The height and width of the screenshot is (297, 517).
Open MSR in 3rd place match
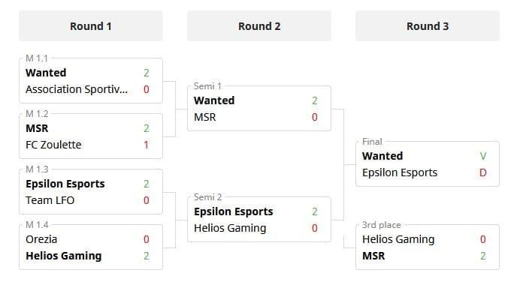[x=373, y=256]
